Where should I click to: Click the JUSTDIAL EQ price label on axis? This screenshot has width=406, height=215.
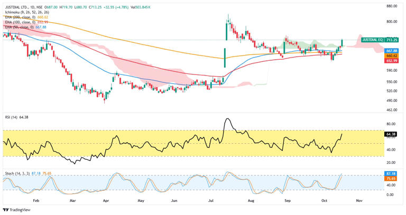tap(373, 40)
